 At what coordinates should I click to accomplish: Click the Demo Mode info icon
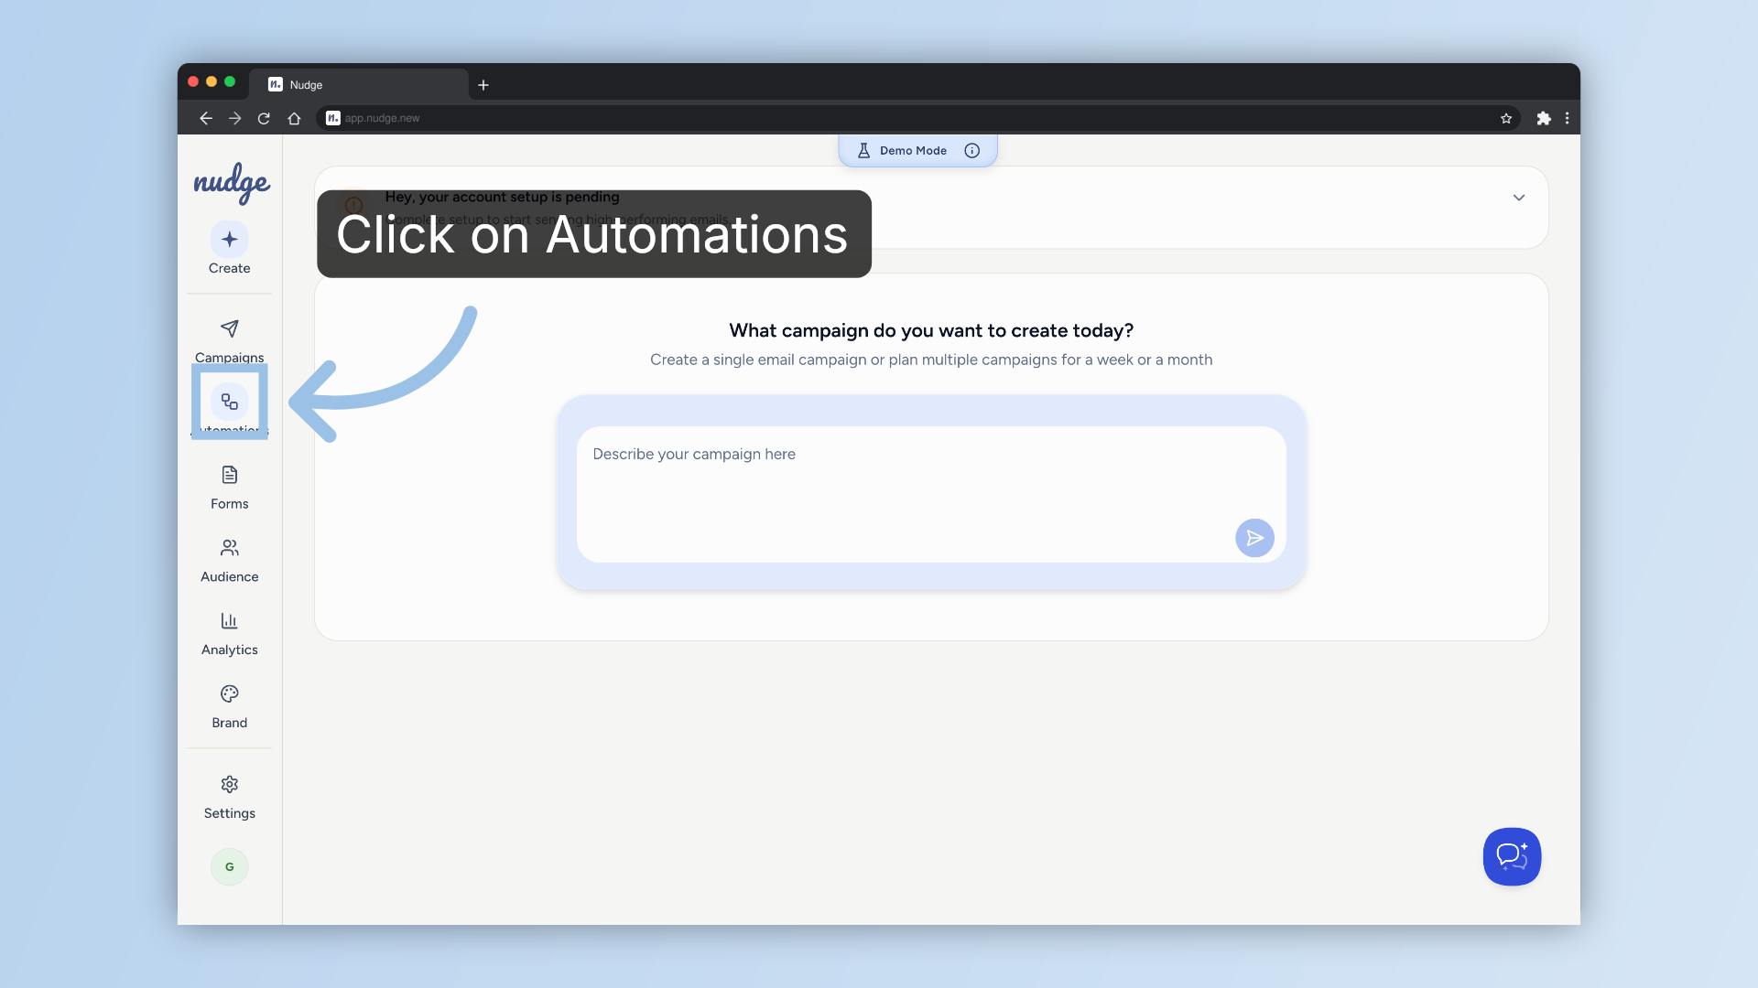972,151
